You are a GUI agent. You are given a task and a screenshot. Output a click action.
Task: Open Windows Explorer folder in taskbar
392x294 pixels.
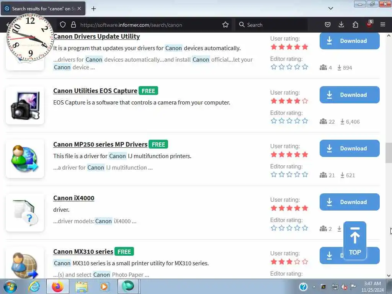click(x=82, y=287)
